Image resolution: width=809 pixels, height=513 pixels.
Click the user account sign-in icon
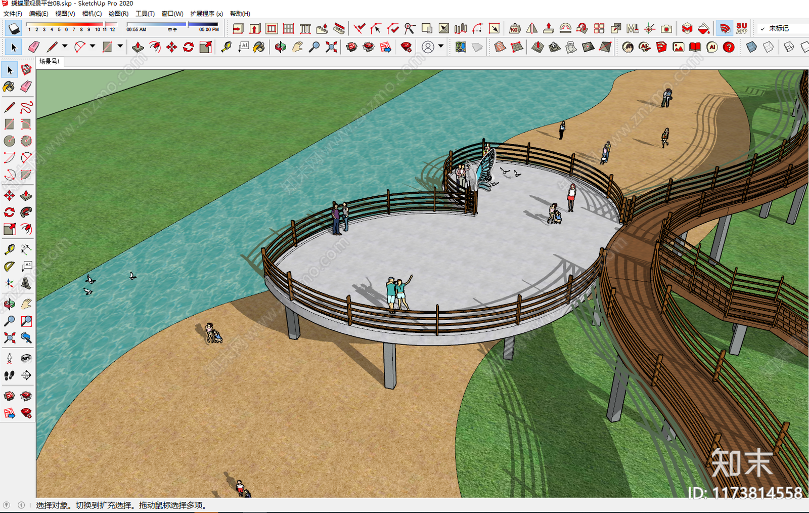(x=428, y=47)
